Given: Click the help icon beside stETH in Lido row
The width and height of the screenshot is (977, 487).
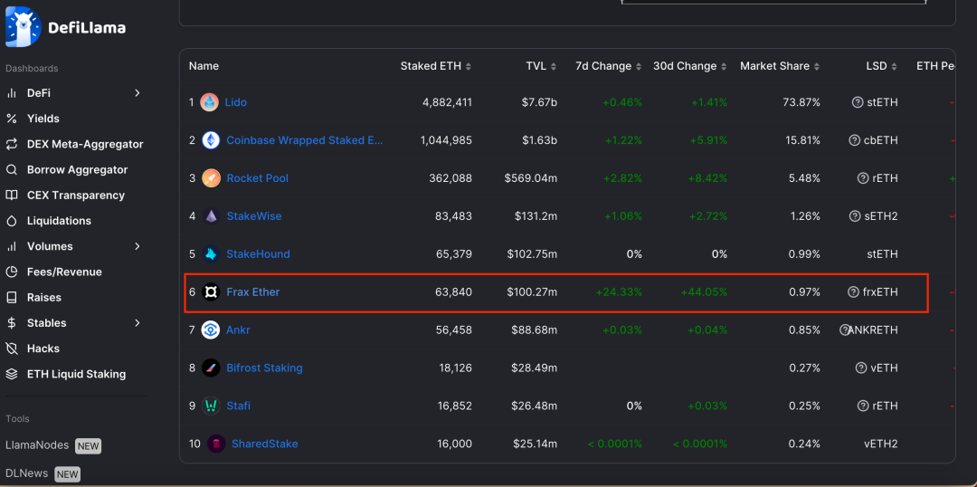Looking at the screenshot, I should tap(858, 102).
